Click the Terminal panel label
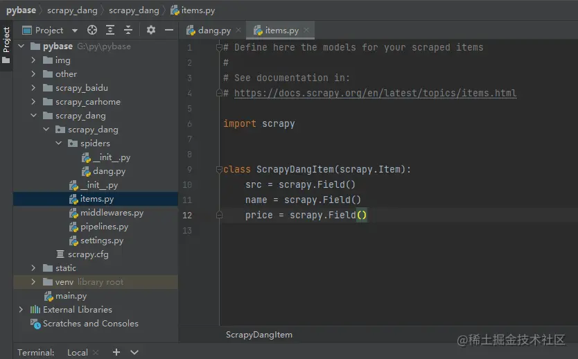 click(x=36, y=352)
